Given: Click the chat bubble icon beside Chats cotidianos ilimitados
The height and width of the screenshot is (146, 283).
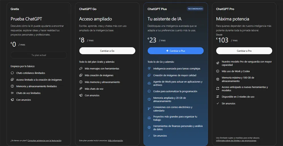Looking at the screenshot, I should [12, 73].
